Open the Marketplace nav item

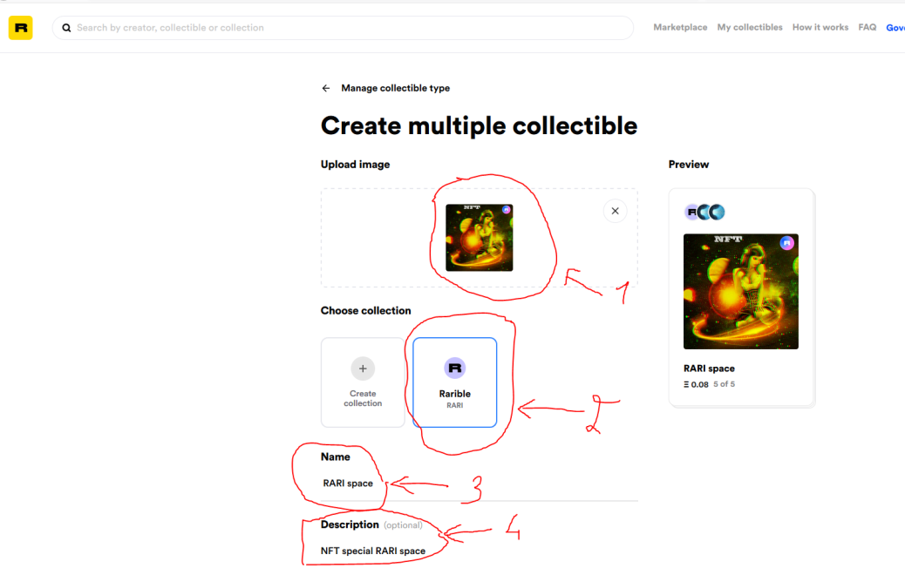tap(680, 27)
